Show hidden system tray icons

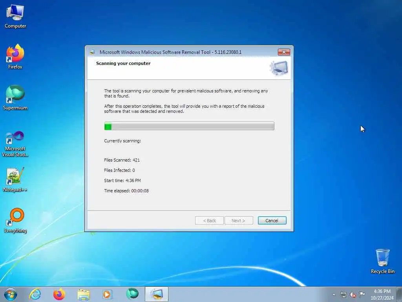334,295
